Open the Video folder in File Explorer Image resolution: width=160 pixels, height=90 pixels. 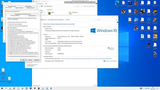pos(51,13)
